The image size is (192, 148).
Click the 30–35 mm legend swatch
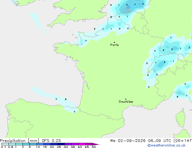click(x=68, y=144)
